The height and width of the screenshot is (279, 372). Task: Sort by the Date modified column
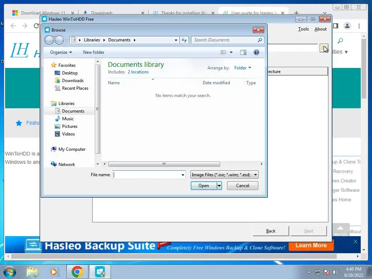click(216, 83)
